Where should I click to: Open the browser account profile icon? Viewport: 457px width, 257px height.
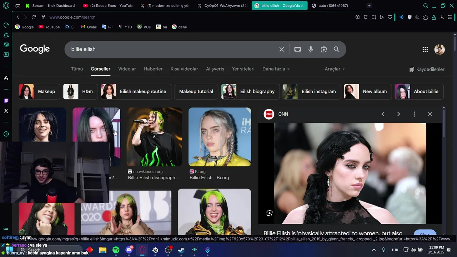point(434,17)
